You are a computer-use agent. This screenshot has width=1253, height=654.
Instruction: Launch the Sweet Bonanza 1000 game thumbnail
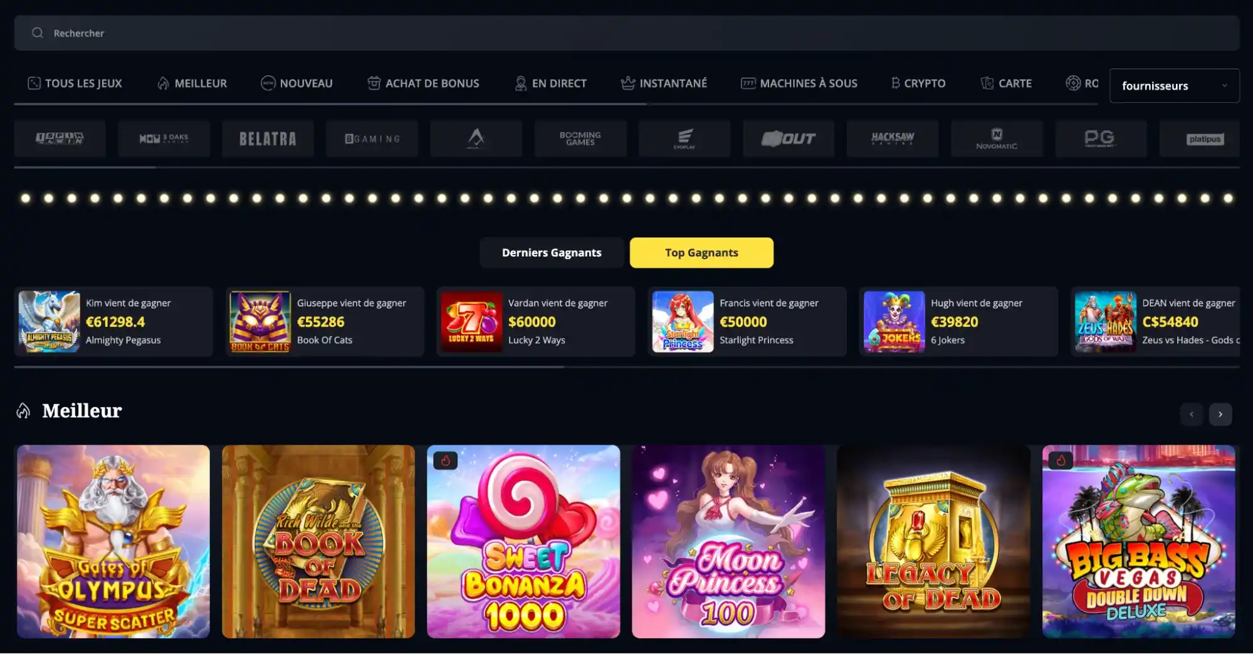click(523, 542)
